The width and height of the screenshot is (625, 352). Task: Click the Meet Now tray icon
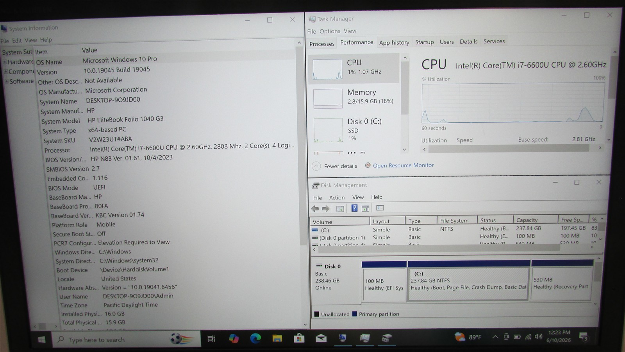pyautogui.click(x=506, y=337)
